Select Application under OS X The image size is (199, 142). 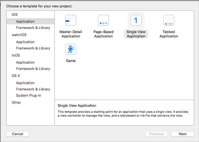point(25,83)
